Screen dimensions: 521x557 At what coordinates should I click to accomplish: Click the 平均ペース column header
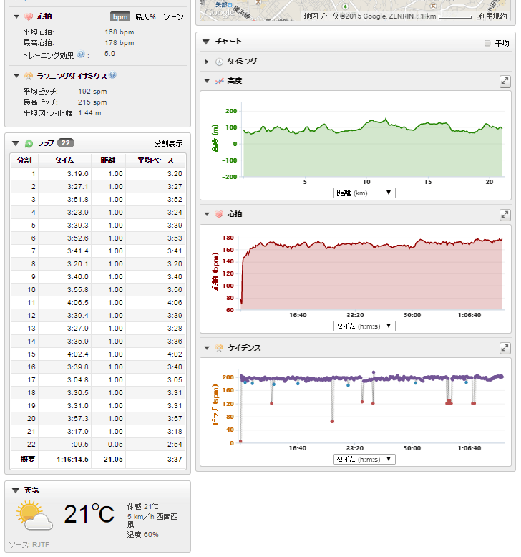coord(155,160)
